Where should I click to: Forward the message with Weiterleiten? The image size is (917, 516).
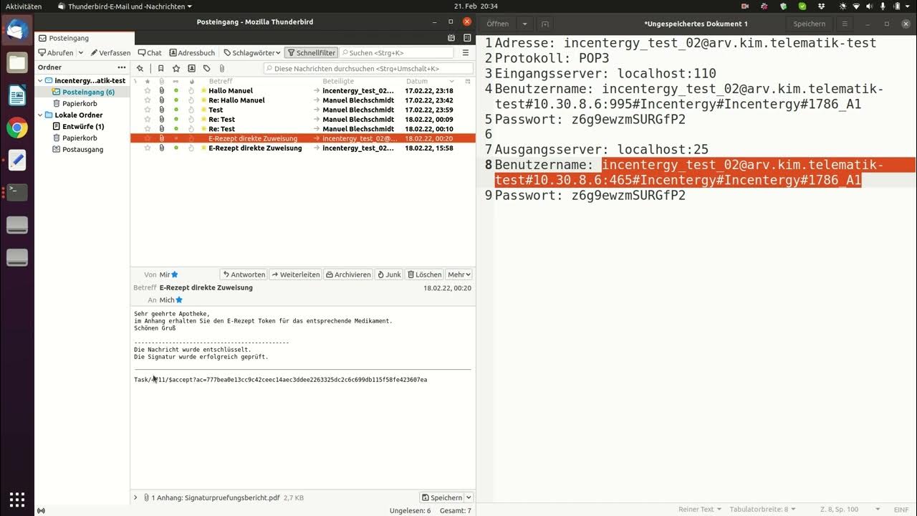click(295, 274)
